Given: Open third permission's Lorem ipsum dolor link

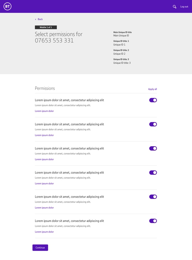Looking at the screenshot, I should pyautogui.click(x=44, y=159).
